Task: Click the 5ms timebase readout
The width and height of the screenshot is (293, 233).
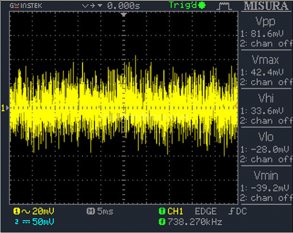Action: (x=105, y=211)
